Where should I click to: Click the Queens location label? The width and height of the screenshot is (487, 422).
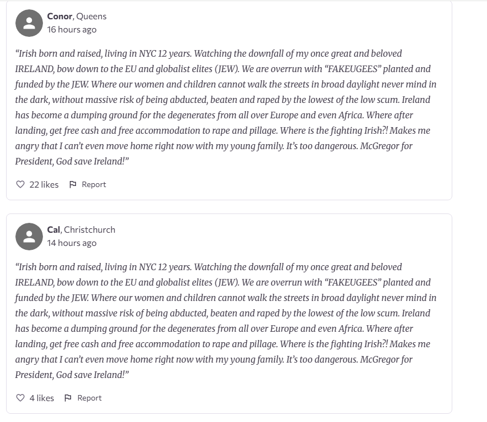[x=91, y=16]
